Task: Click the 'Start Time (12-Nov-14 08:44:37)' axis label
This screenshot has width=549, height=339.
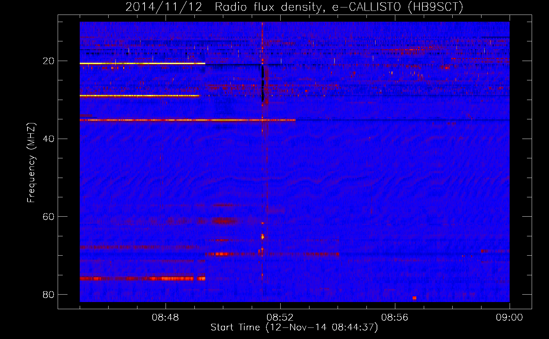Action: pos(294,327)
